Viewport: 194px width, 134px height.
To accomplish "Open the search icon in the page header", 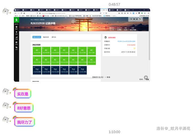I will pyautogui.click(x=131, y=19).
